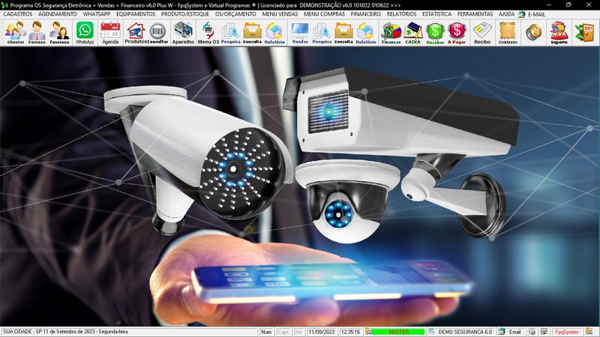Click the Num lock status indicator
Viewport: 600px width, 337px height.
click(266, 332)
